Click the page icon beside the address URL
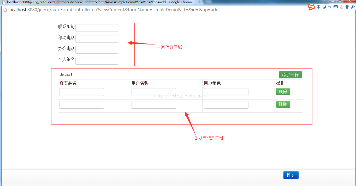Viewport: 356px width, 186px height. click(x=5, y=10)
